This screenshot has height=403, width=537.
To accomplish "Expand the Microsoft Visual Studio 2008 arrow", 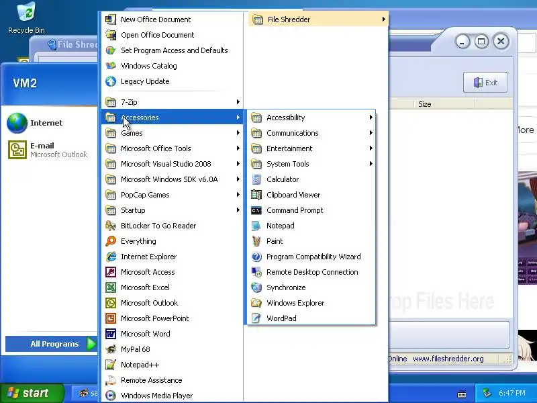I will coord(238,163).
